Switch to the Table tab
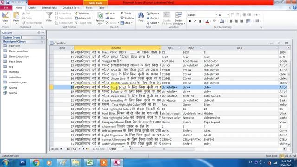The image size is (297, 167). (x=102, y=8)
